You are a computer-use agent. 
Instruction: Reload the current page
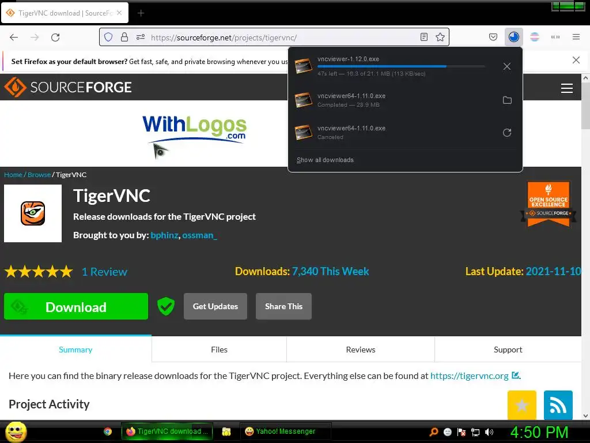[55, 37]
